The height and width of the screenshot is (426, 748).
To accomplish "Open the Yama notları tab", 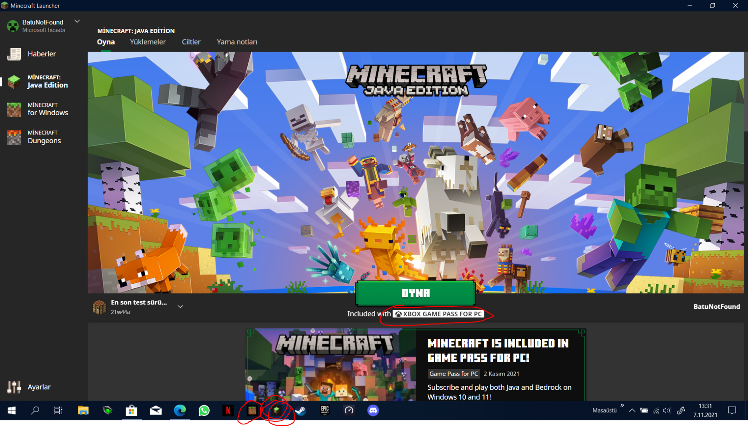I will (237, 42).
